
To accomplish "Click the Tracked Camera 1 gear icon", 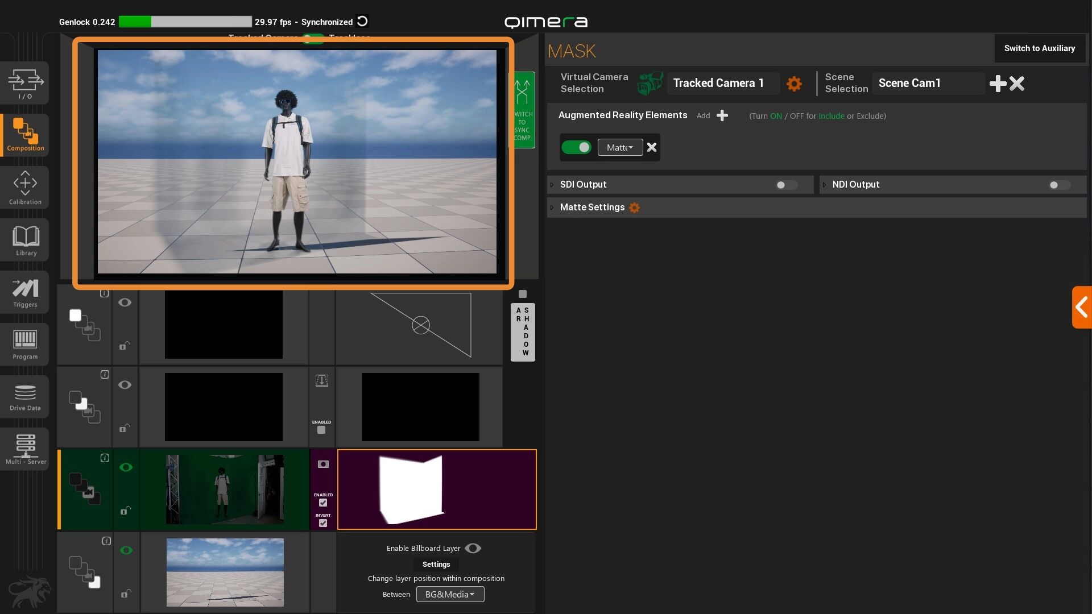I will pyautogui.click(x=794, y=84).
